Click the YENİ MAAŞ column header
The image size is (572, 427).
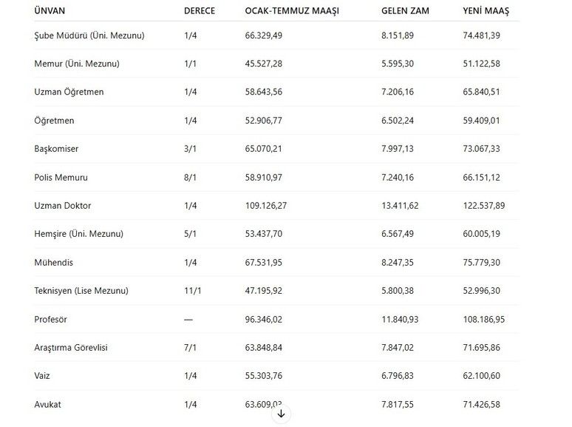coord(486,11)
